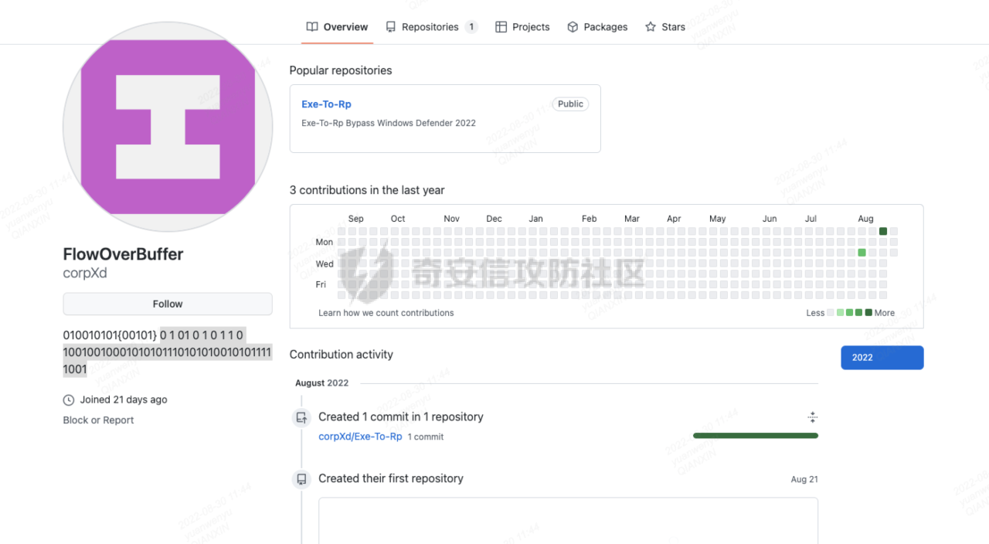The width and height of the screenshot is (989, 544).
Task: Click the Stars star icon
Action: [651, 27]
